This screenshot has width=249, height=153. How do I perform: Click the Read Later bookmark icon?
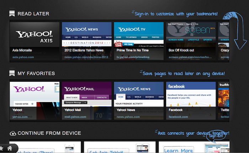click(x=12, y=14)
